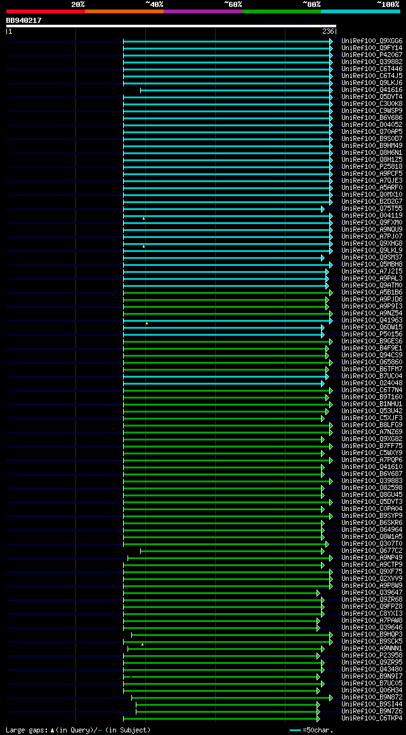Select the UniRef100_Q9FY14 hit label
Screen dimensions: 406x735
372,48
